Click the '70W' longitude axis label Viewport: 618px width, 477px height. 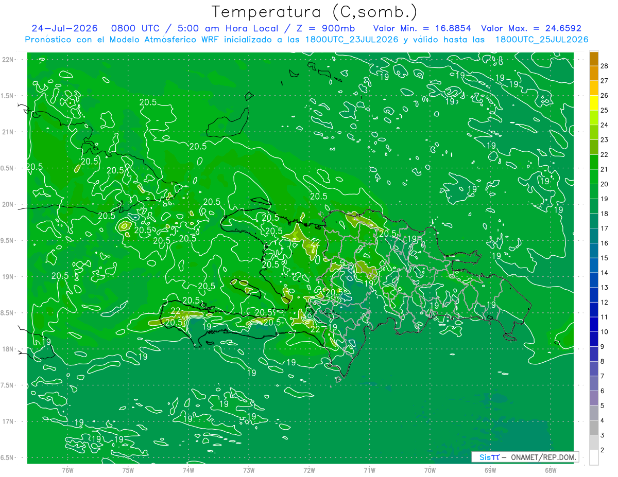tap(430, 470)
